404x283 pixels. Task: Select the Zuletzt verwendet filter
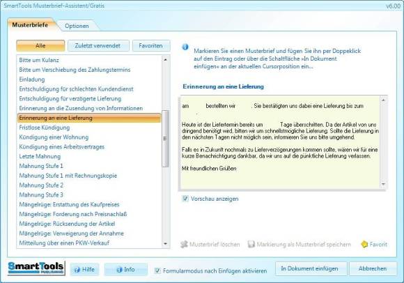point(98,45)
